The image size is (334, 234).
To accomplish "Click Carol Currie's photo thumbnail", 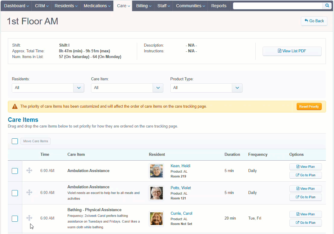I will pyautogui.click(x=156, y=218).
